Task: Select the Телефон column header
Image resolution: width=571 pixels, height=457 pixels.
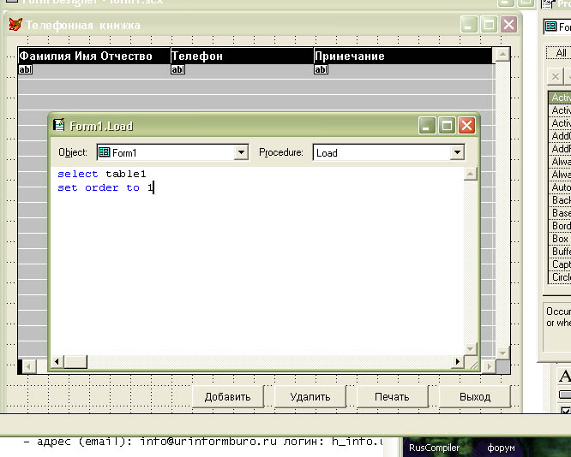Action: 242,56
